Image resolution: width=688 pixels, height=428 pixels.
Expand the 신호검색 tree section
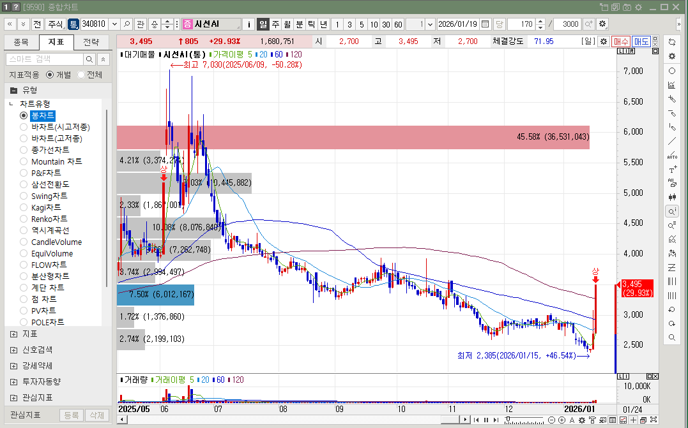pos(13,350)
